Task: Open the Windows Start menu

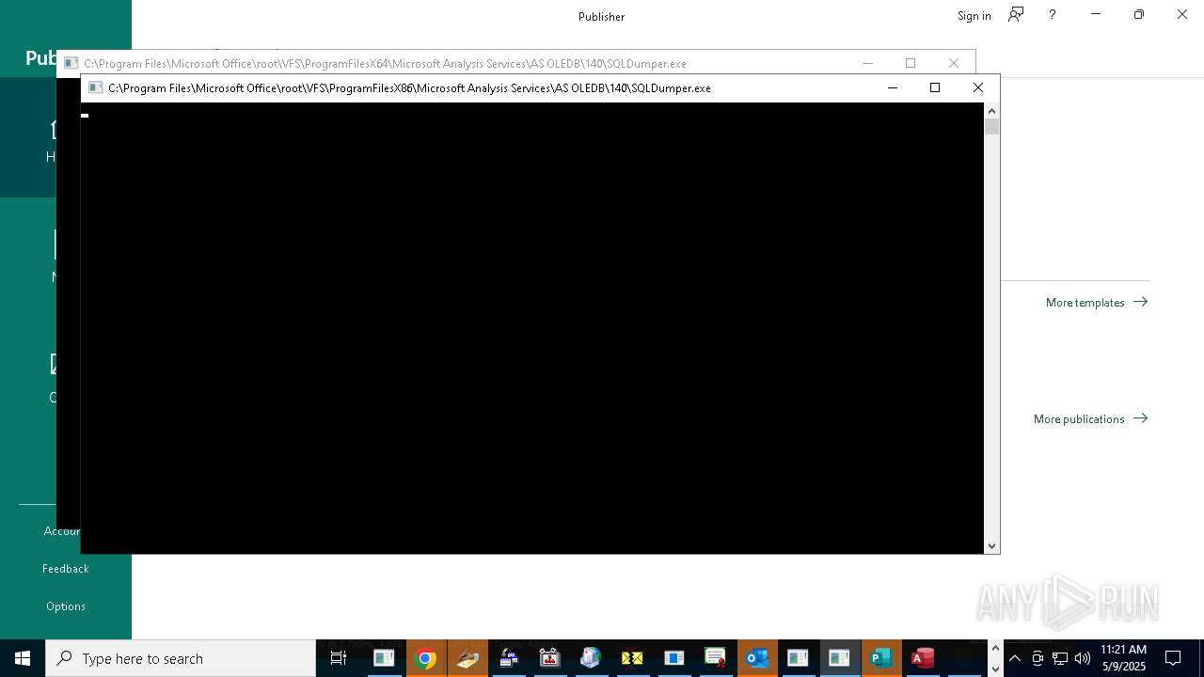Action: (x=23, y=658)
